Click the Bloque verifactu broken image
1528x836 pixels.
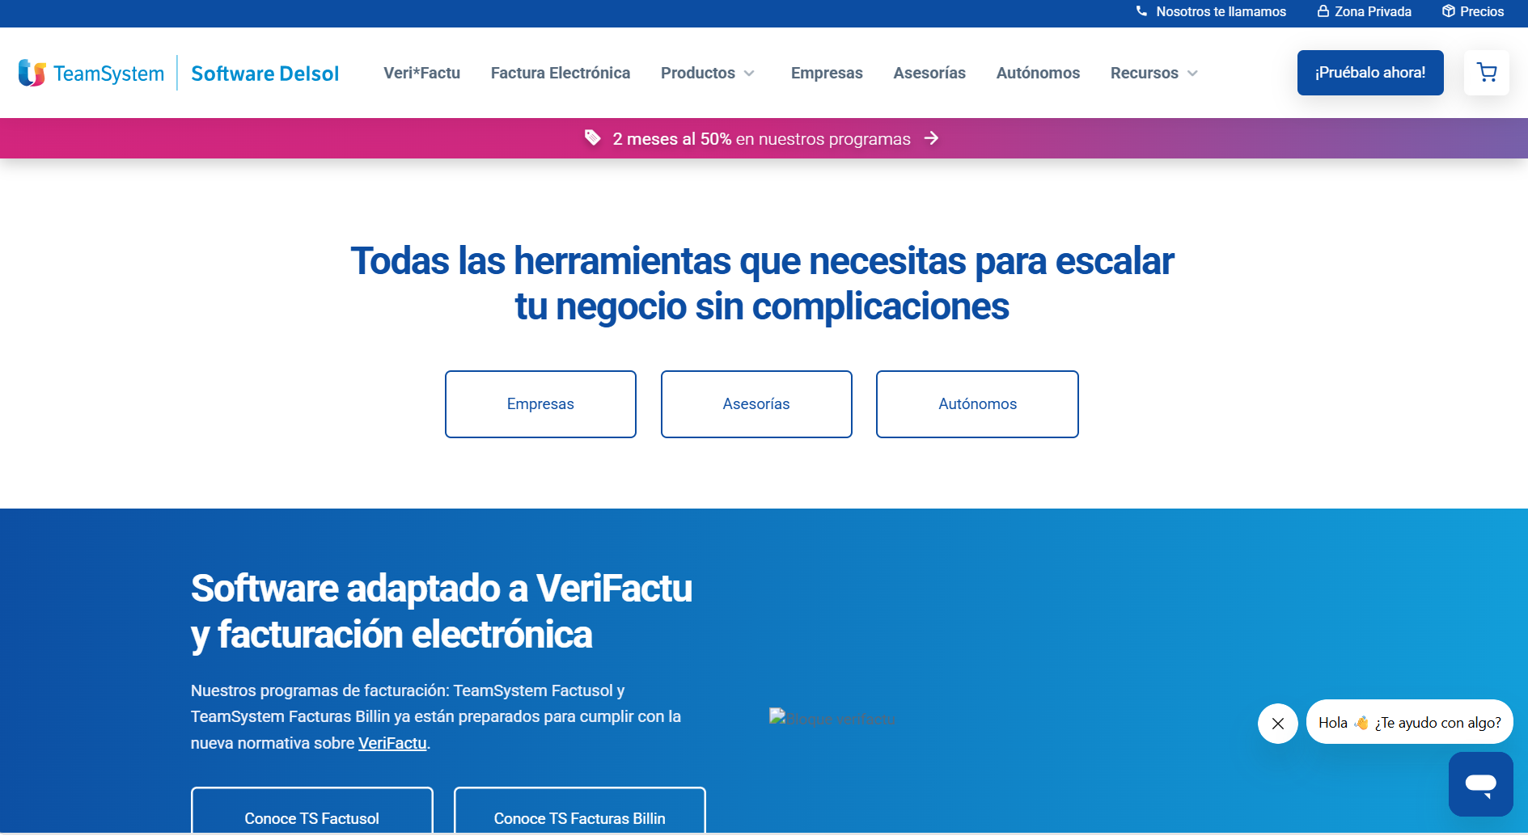point(832,718)
